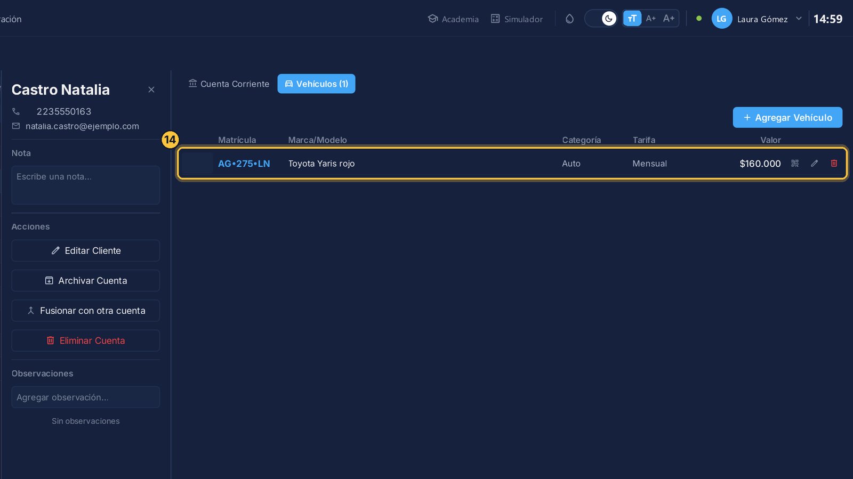853x479 pixels.
Task: Click Fusionar con otra cuenta button
Action: (x=86, y=311)
